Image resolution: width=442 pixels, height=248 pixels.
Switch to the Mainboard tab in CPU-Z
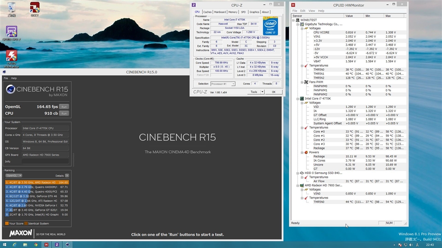pos(220,12)
